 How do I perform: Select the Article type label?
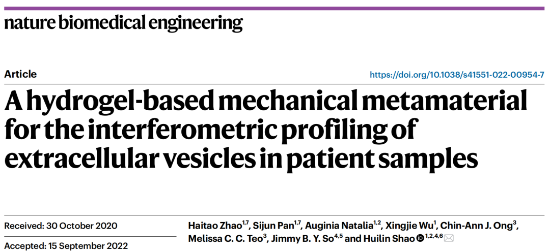[20, 74]
